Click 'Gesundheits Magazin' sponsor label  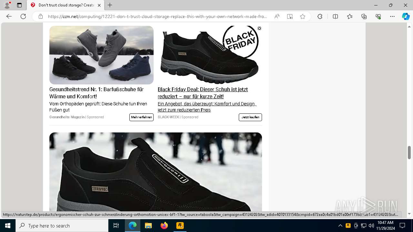(67, 117)
